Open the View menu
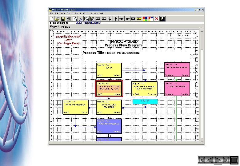Viewport: 240px width, 166px height. (x=62, y=13)
